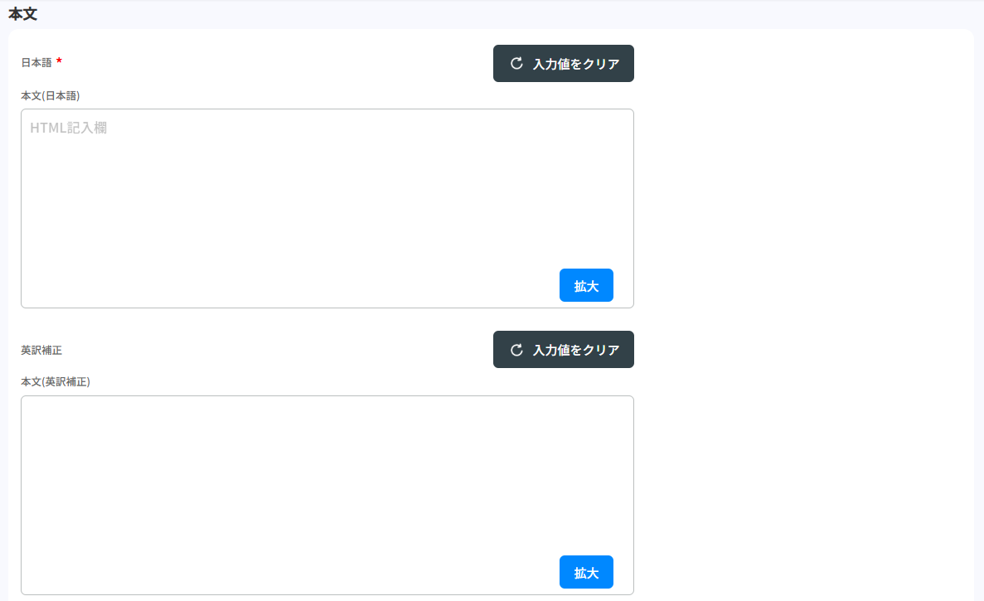Click refresh icon in 日本語 clear button

coord(516,64)
